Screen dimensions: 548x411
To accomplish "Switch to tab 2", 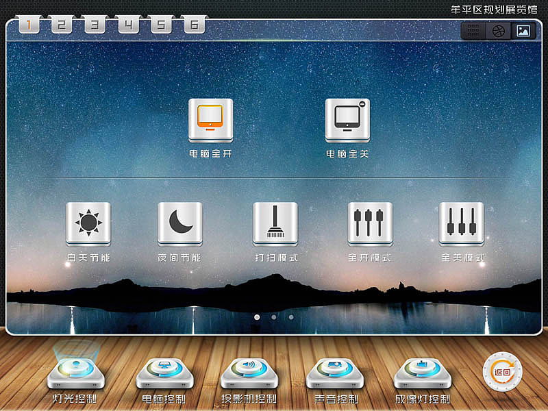I will click(x=62, y=25).
